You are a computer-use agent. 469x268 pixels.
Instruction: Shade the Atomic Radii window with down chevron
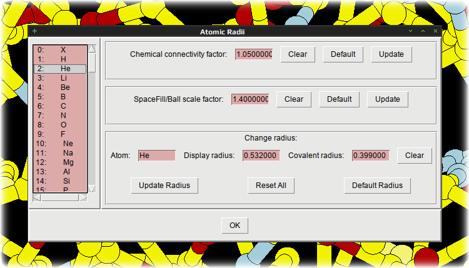(x=411, y=31)
